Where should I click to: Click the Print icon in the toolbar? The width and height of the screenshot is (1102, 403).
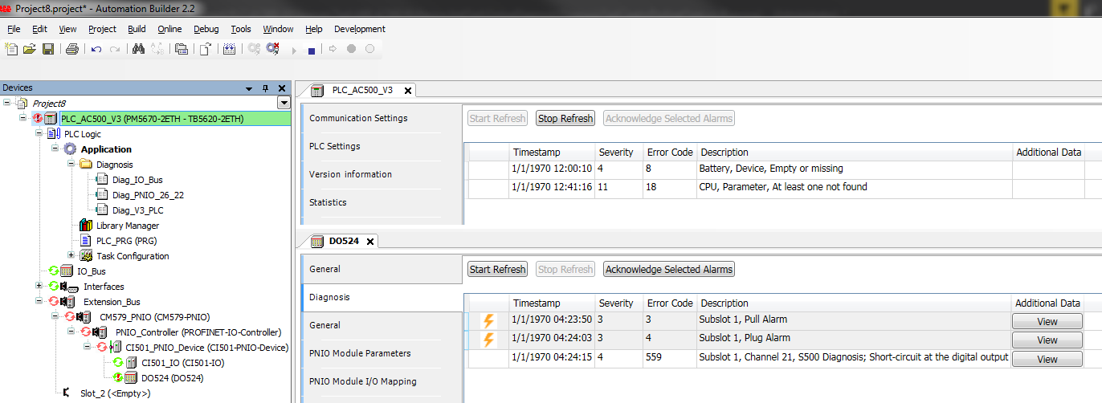coord(72,49)
